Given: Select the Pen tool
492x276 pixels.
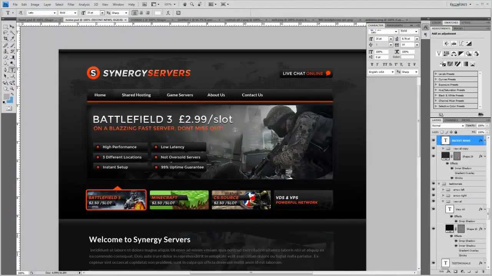Looking at the screenshot, I should point(5,70).
